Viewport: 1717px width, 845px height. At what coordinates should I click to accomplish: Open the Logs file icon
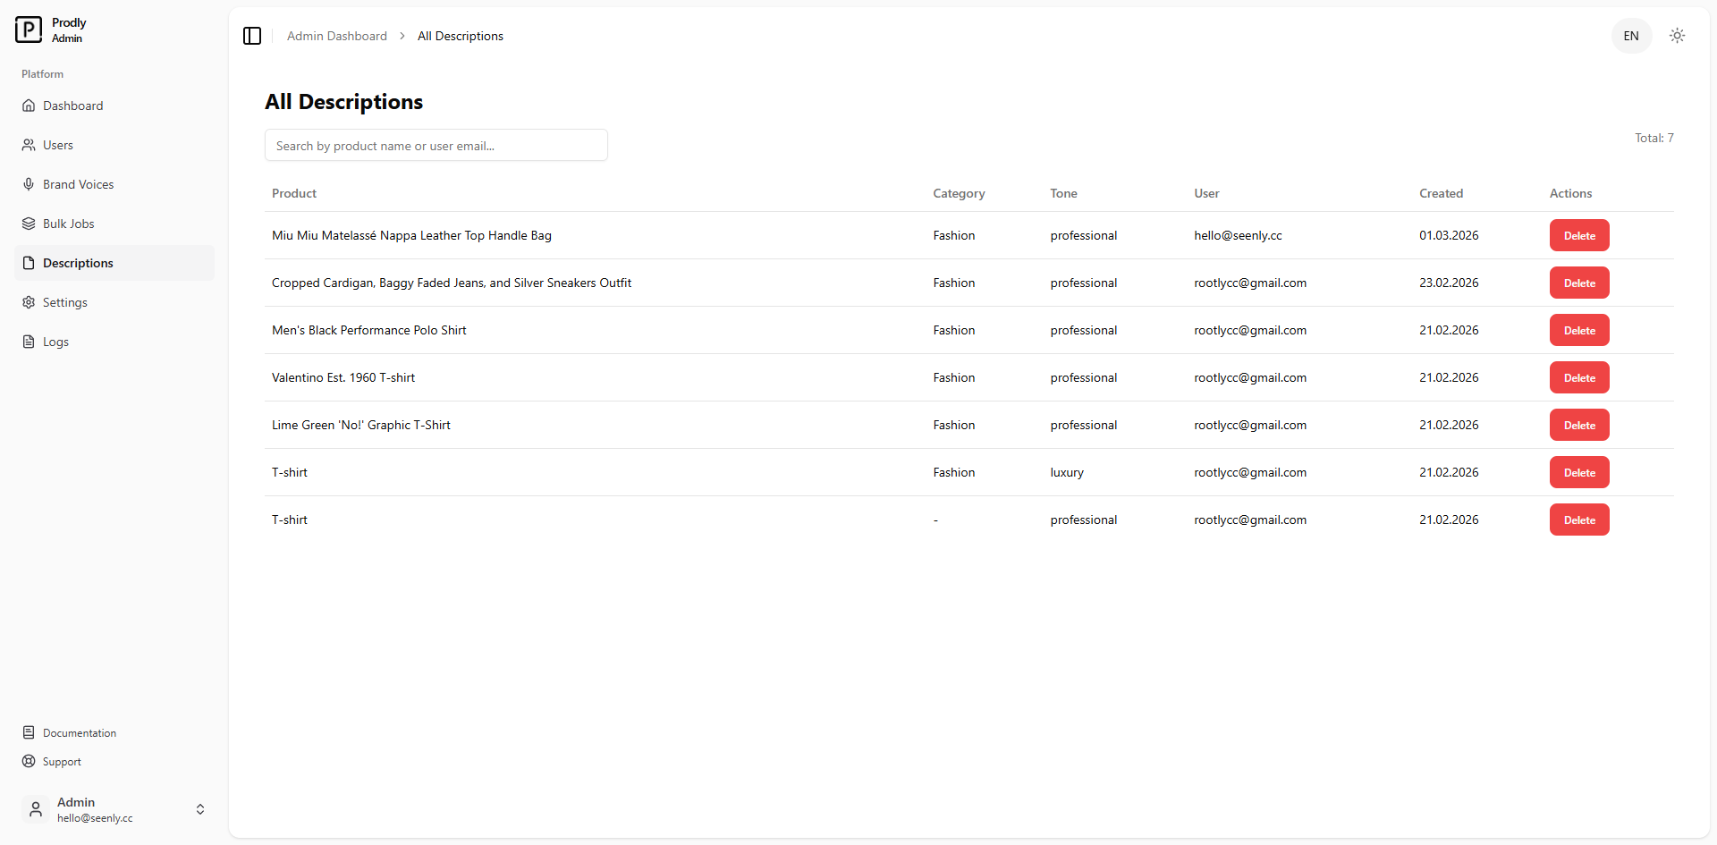pyautogui.click(x=29, y=342)
